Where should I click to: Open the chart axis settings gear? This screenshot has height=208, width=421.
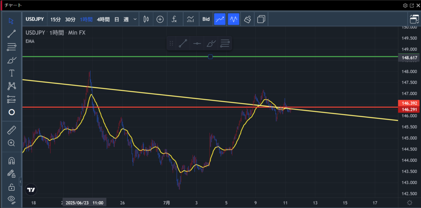409,203
